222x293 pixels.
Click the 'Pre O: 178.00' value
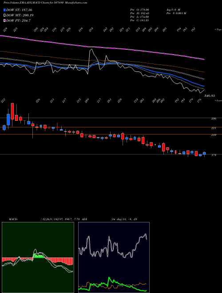pyautogui.click(x=139, y=9)
